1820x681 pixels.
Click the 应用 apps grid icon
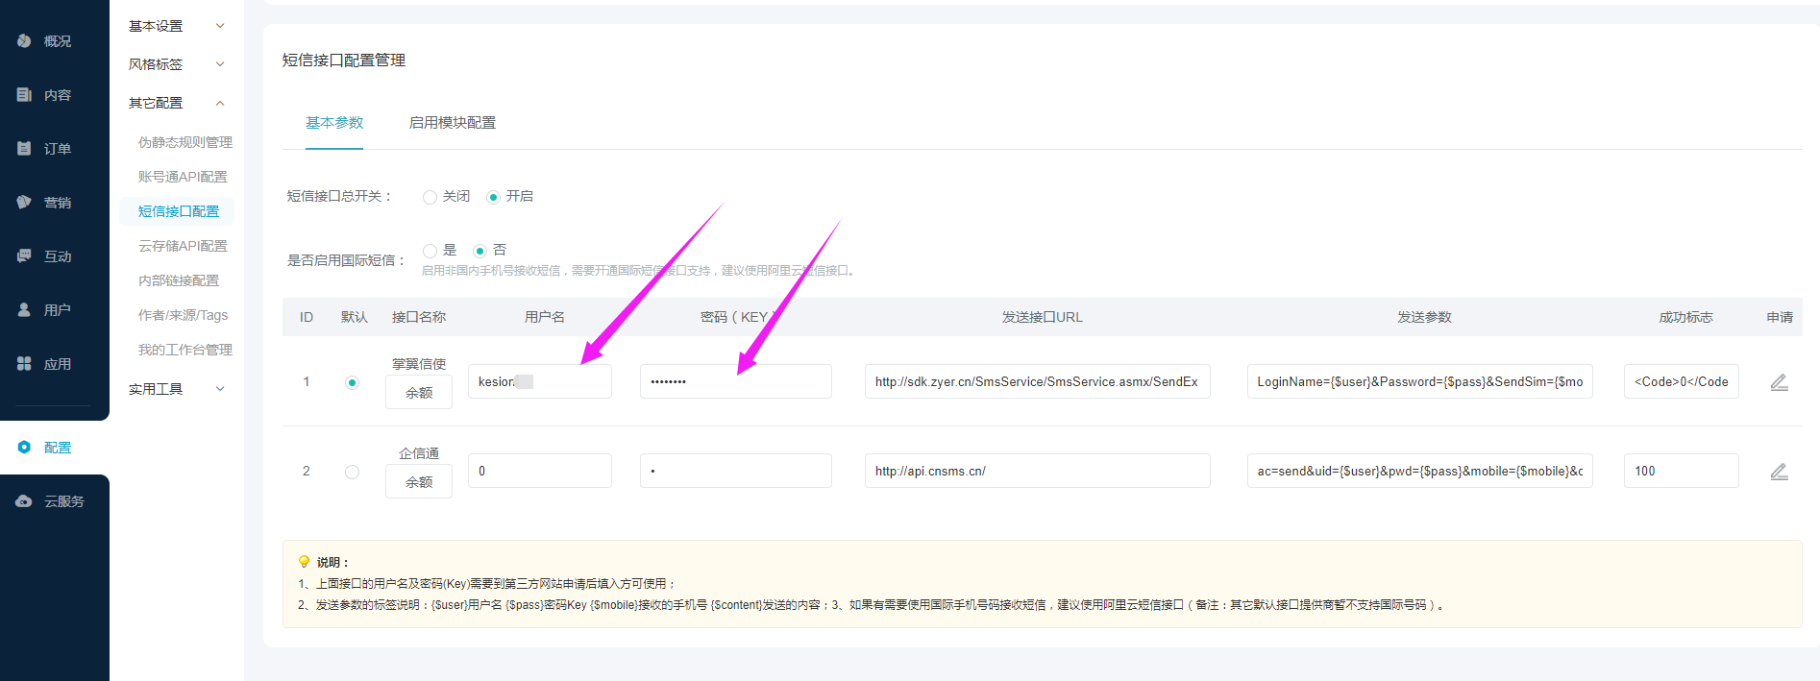pyautogui.click(x=25, y=364)
